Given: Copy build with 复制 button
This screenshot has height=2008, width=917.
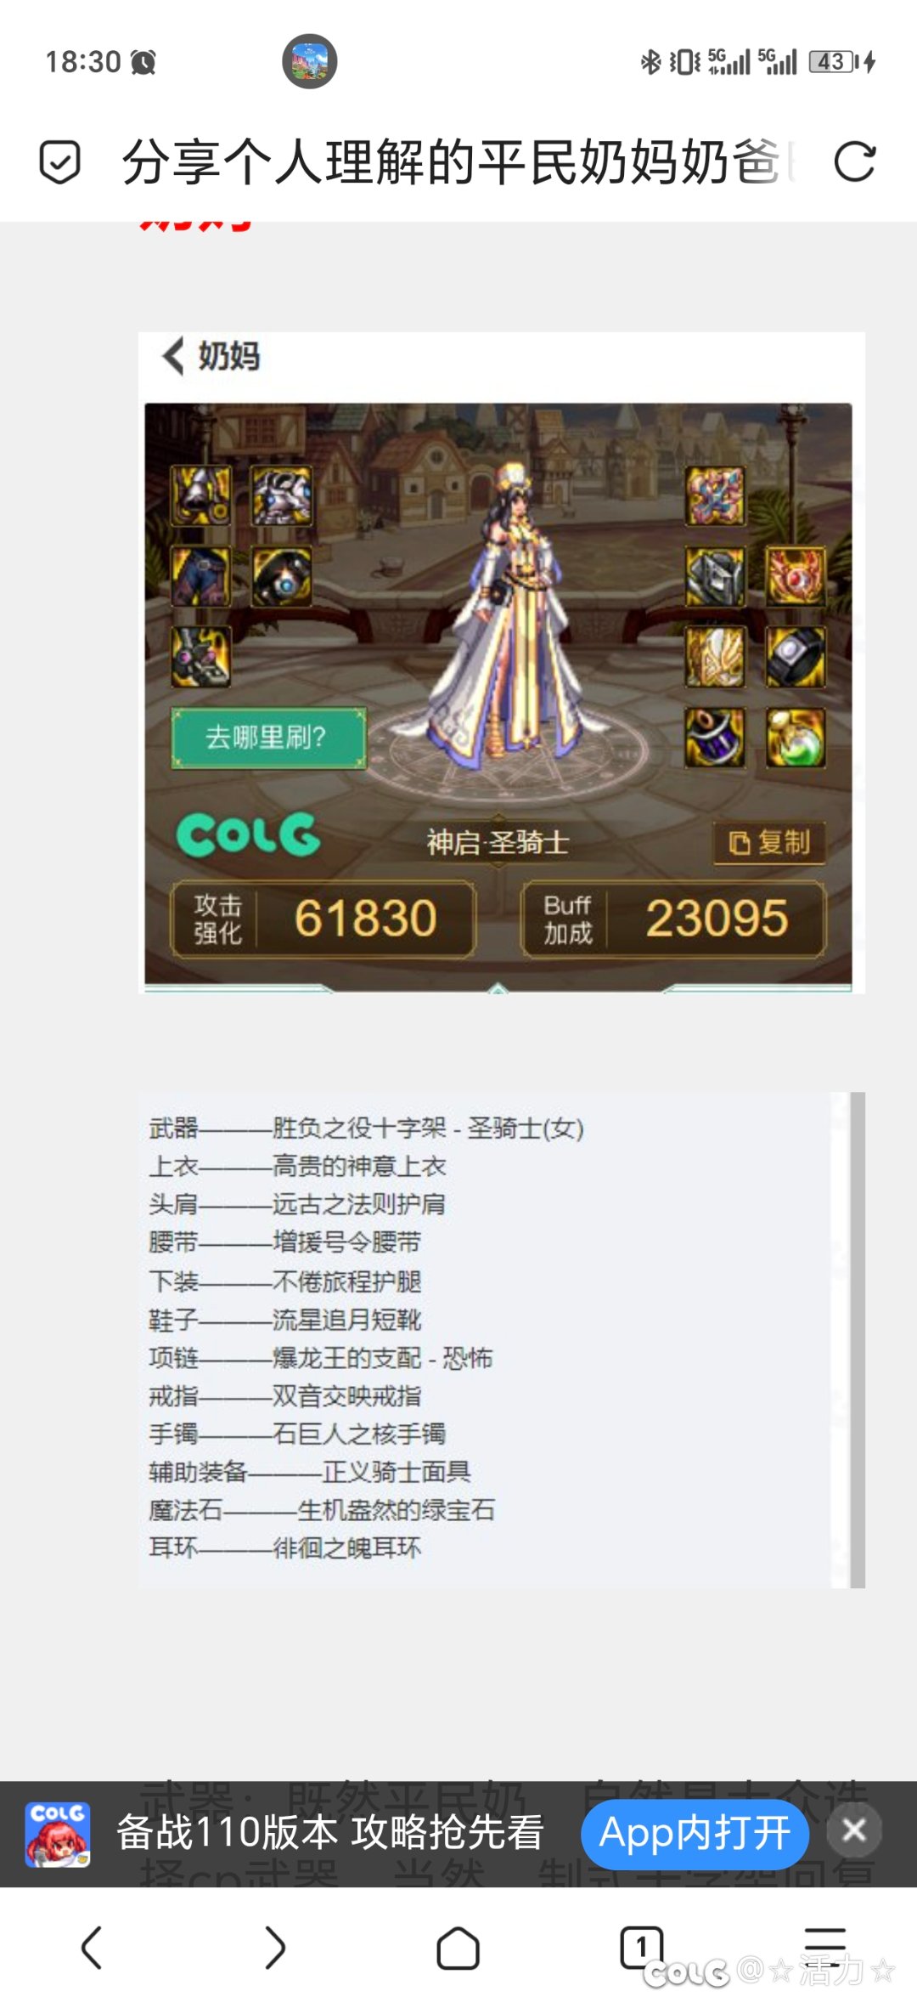Looking at the screenshot, I should [769, 842].
